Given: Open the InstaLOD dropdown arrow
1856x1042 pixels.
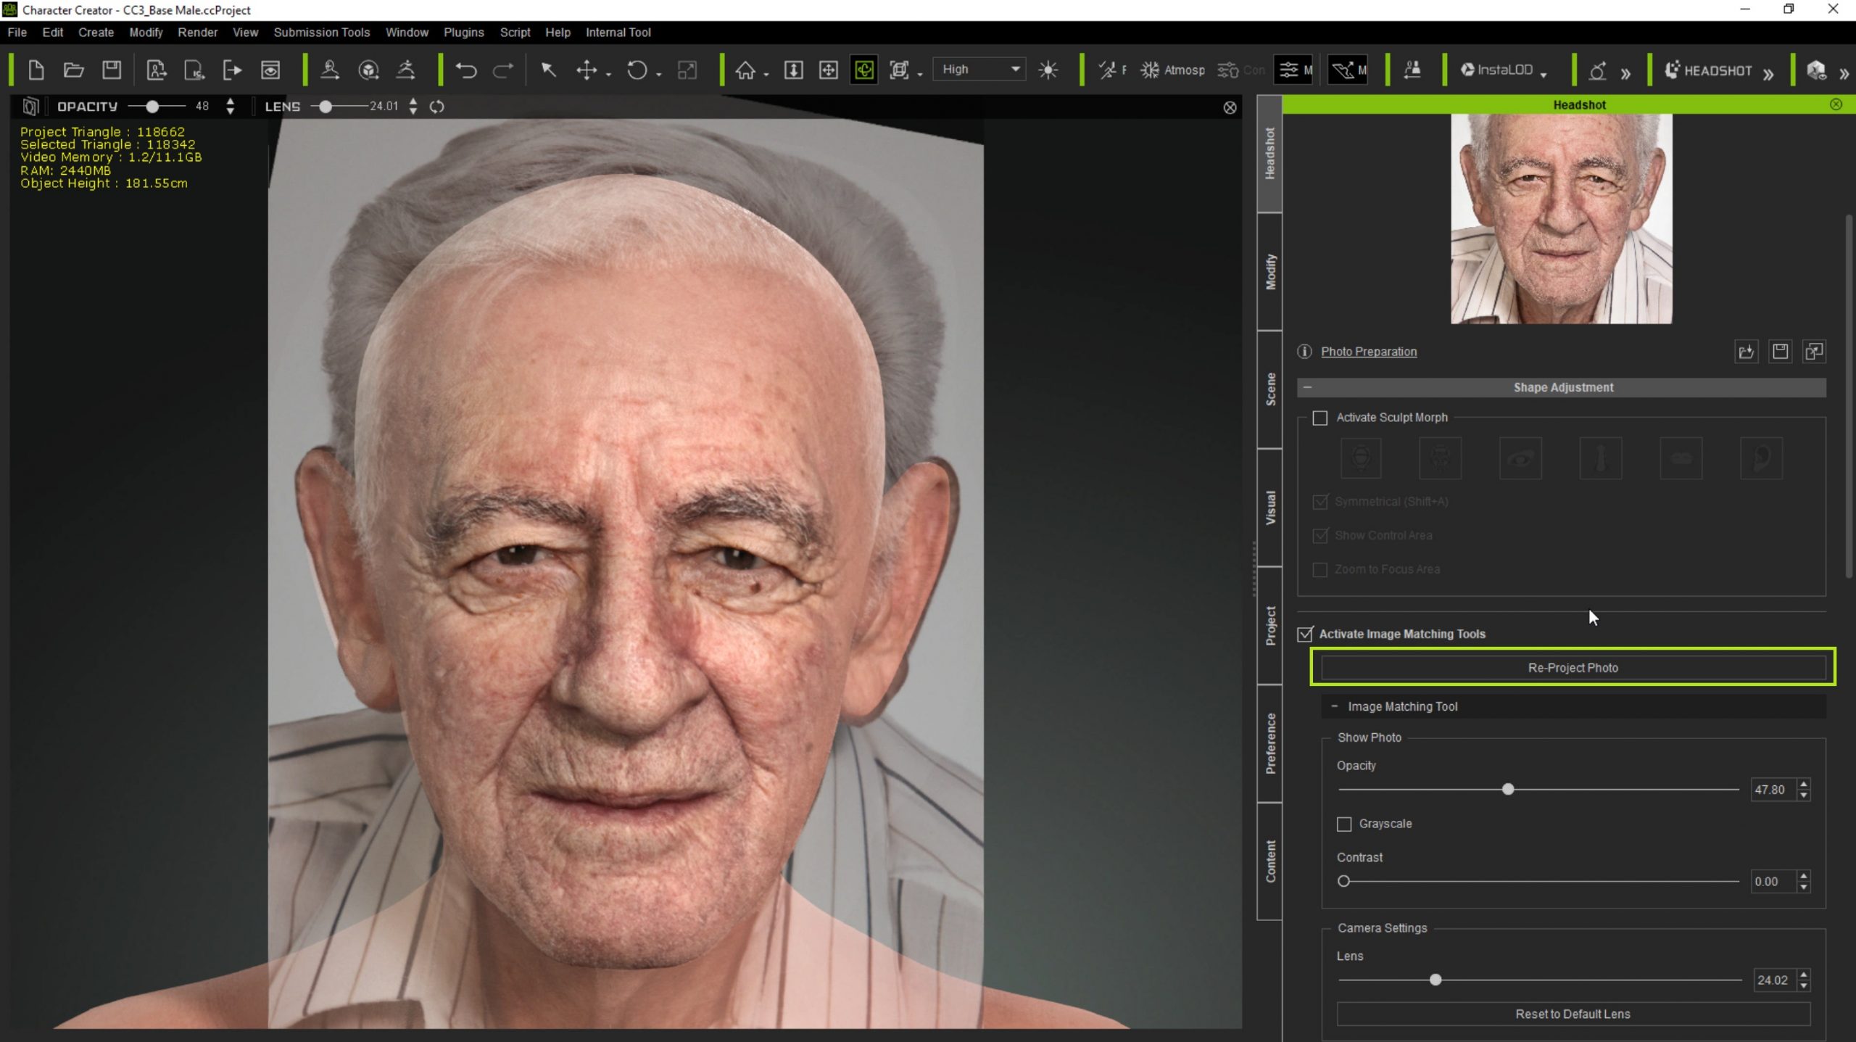Looking at the screenshot, I should (1544, 74).
